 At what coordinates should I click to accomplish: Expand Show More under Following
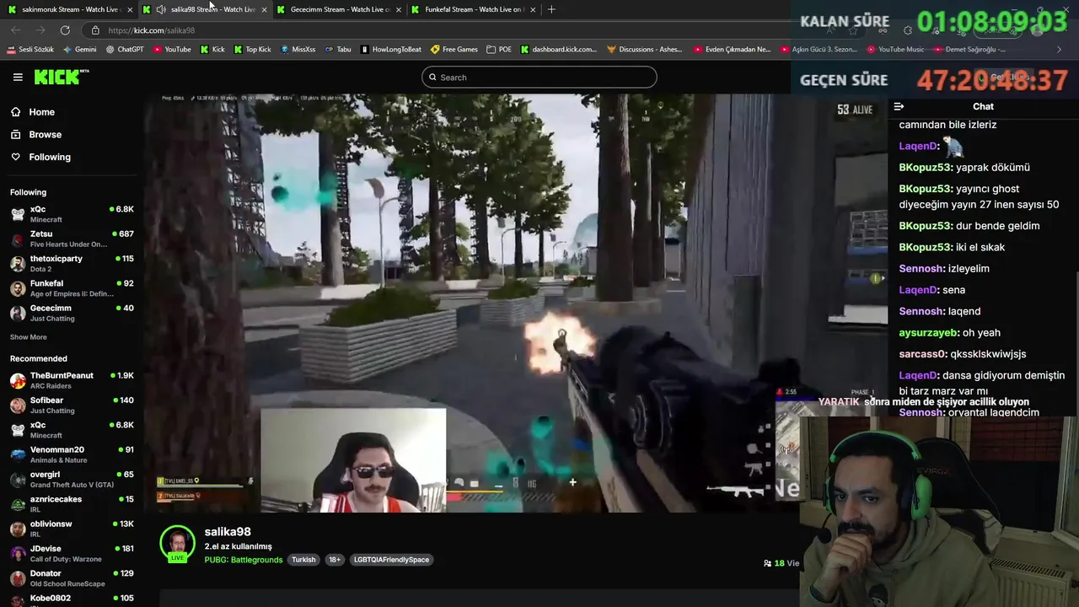click(28, 337)
